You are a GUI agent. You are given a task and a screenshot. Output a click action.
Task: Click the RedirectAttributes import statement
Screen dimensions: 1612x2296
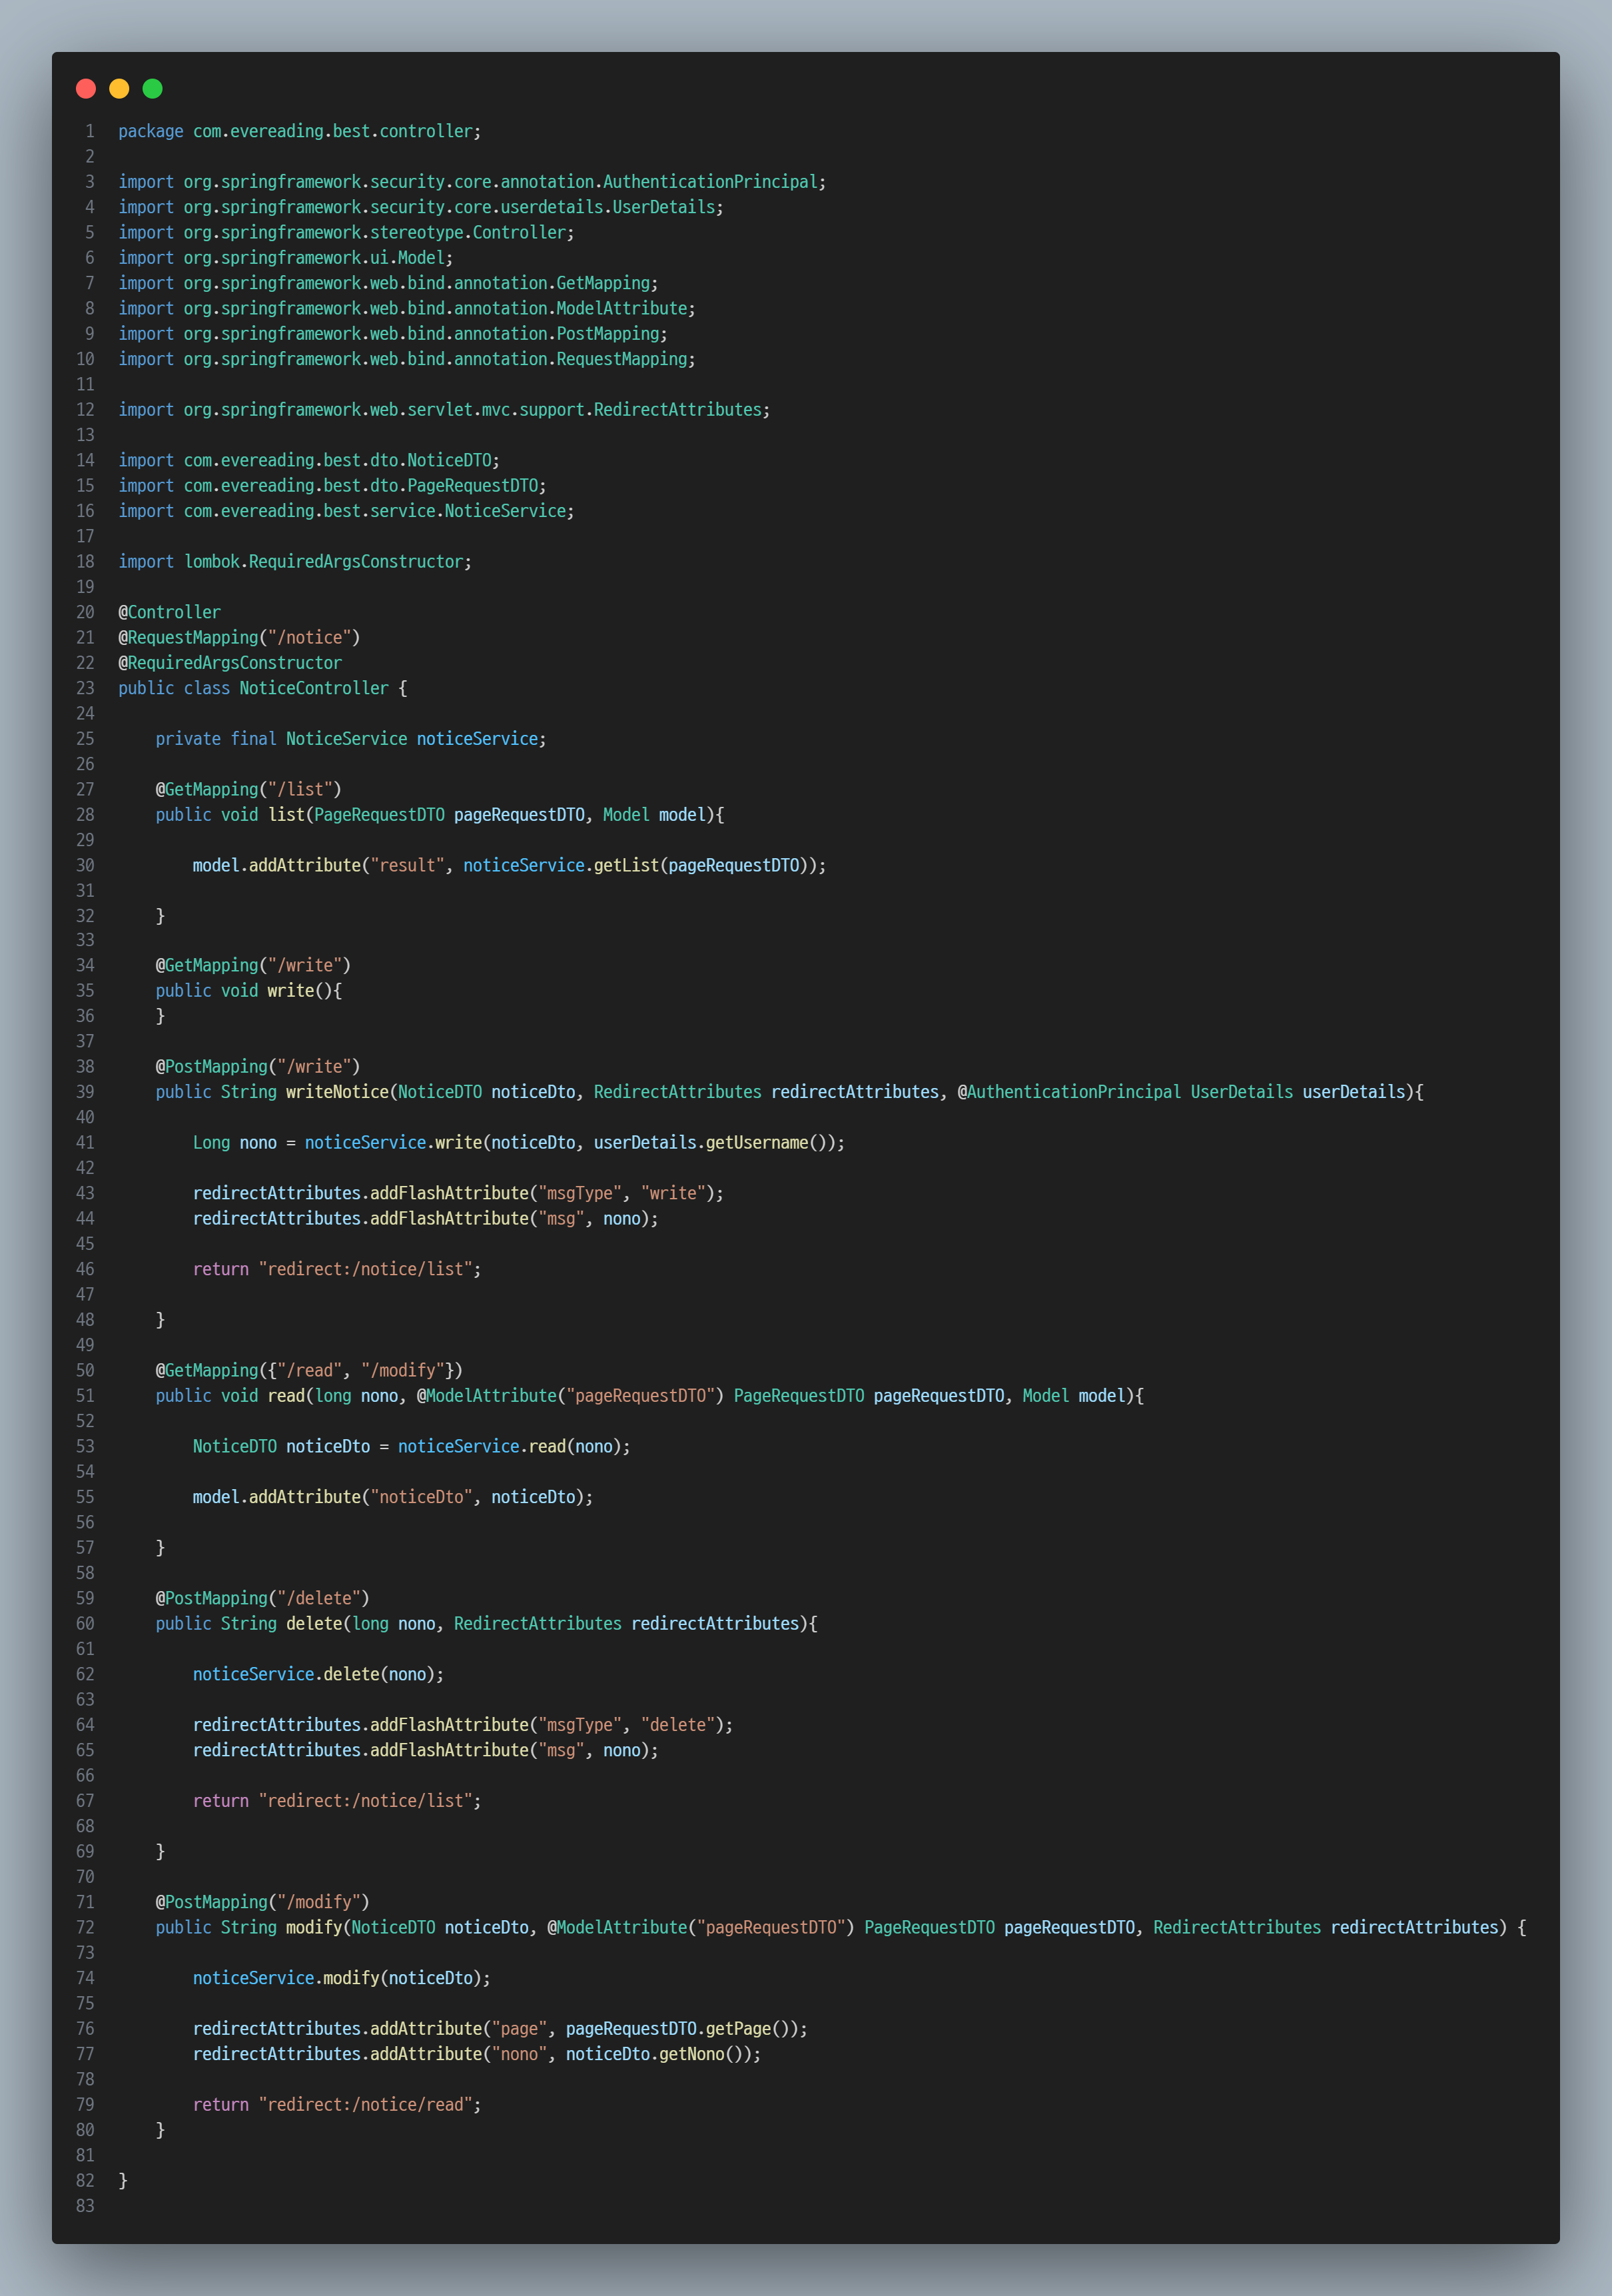pos(444,410)
